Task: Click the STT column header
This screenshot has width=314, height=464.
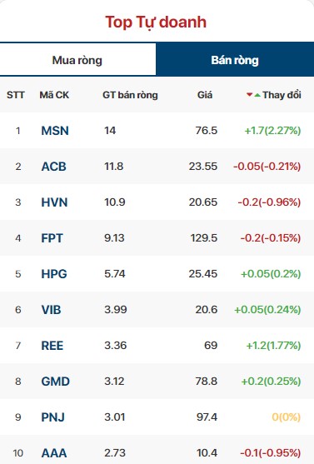Action: [x=16, y=95]
